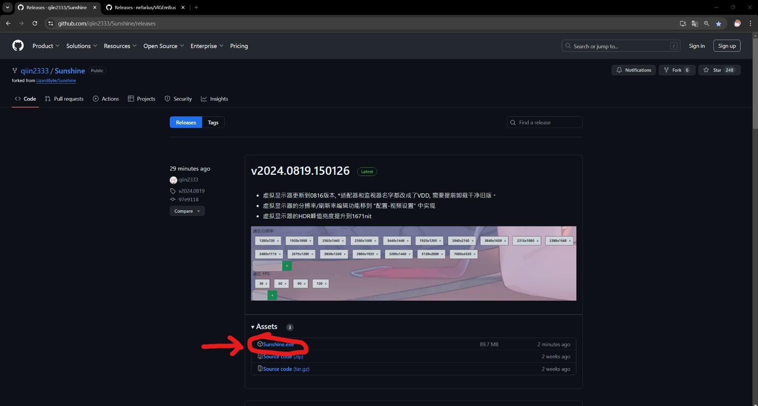The height and width of the screenshot is (406, 758).
Task: Collapse the Assets section
Action: click(x=253, y=327)
